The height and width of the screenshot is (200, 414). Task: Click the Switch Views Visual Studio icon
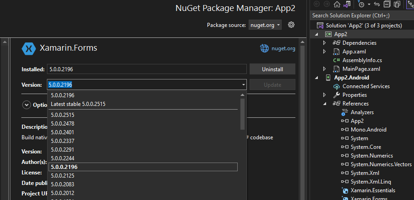coord(348,5)
